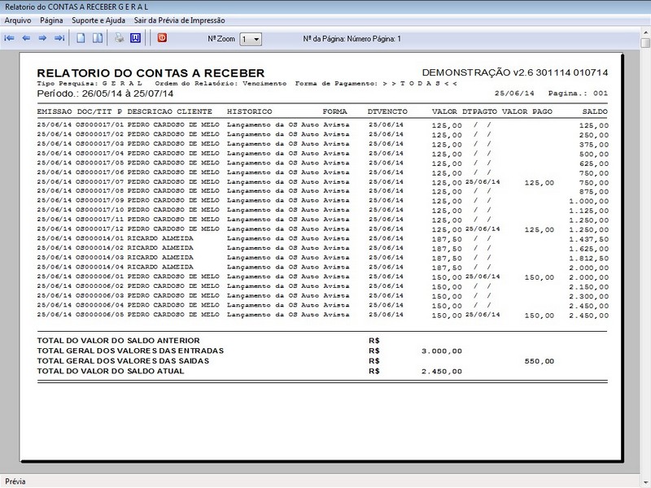Open the Arquivo menu
Image resolution: width=651 pixels, height=488 pixels.
pyautogui.click(x=18, y=20)
